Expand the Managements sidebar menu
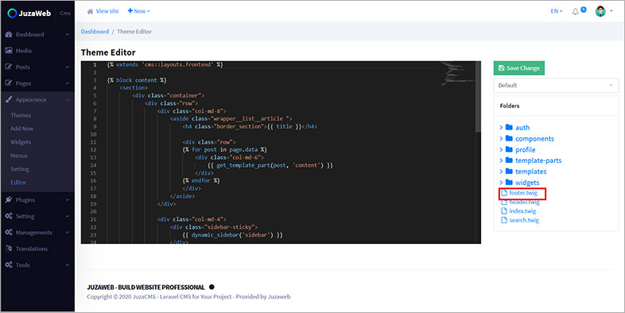The image size is (625, 313). coord(37,233)
